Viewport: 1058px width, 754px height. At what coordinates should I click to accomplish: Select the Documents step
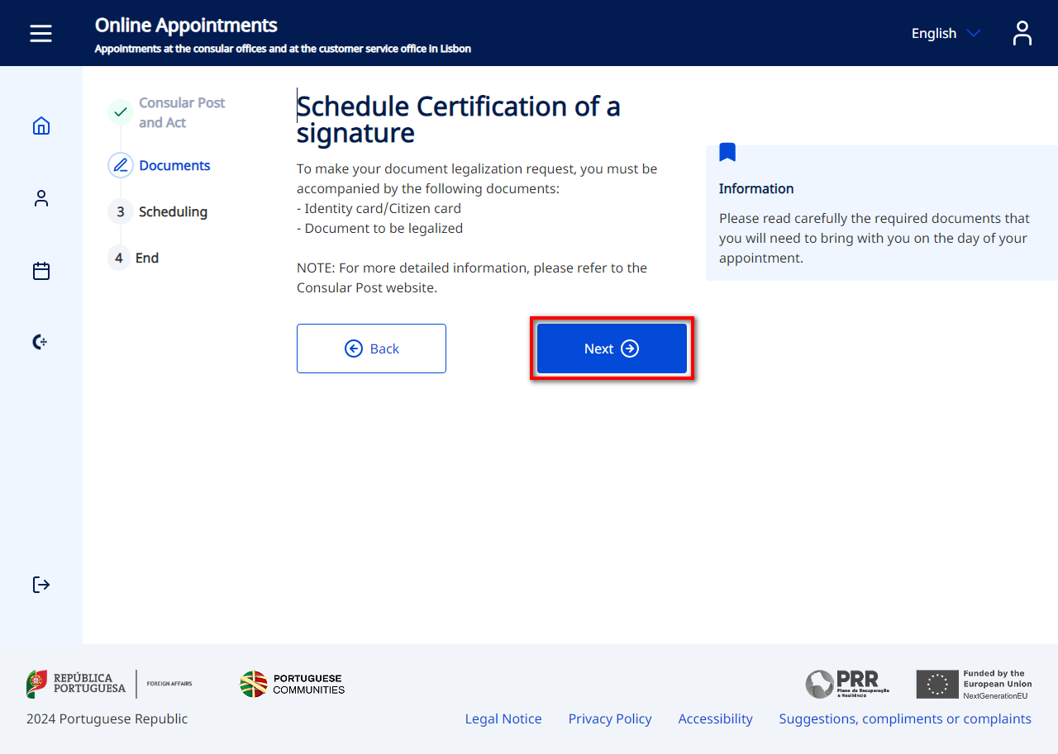coord(174,165)
